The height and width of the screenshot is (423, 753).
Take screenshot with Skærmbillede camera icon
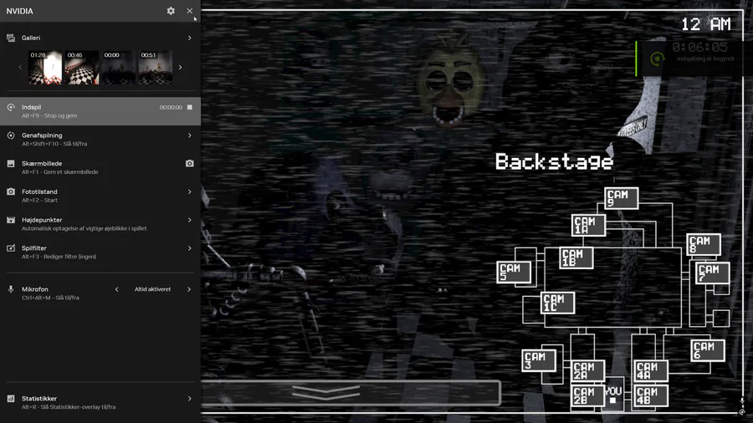(190, 164)
